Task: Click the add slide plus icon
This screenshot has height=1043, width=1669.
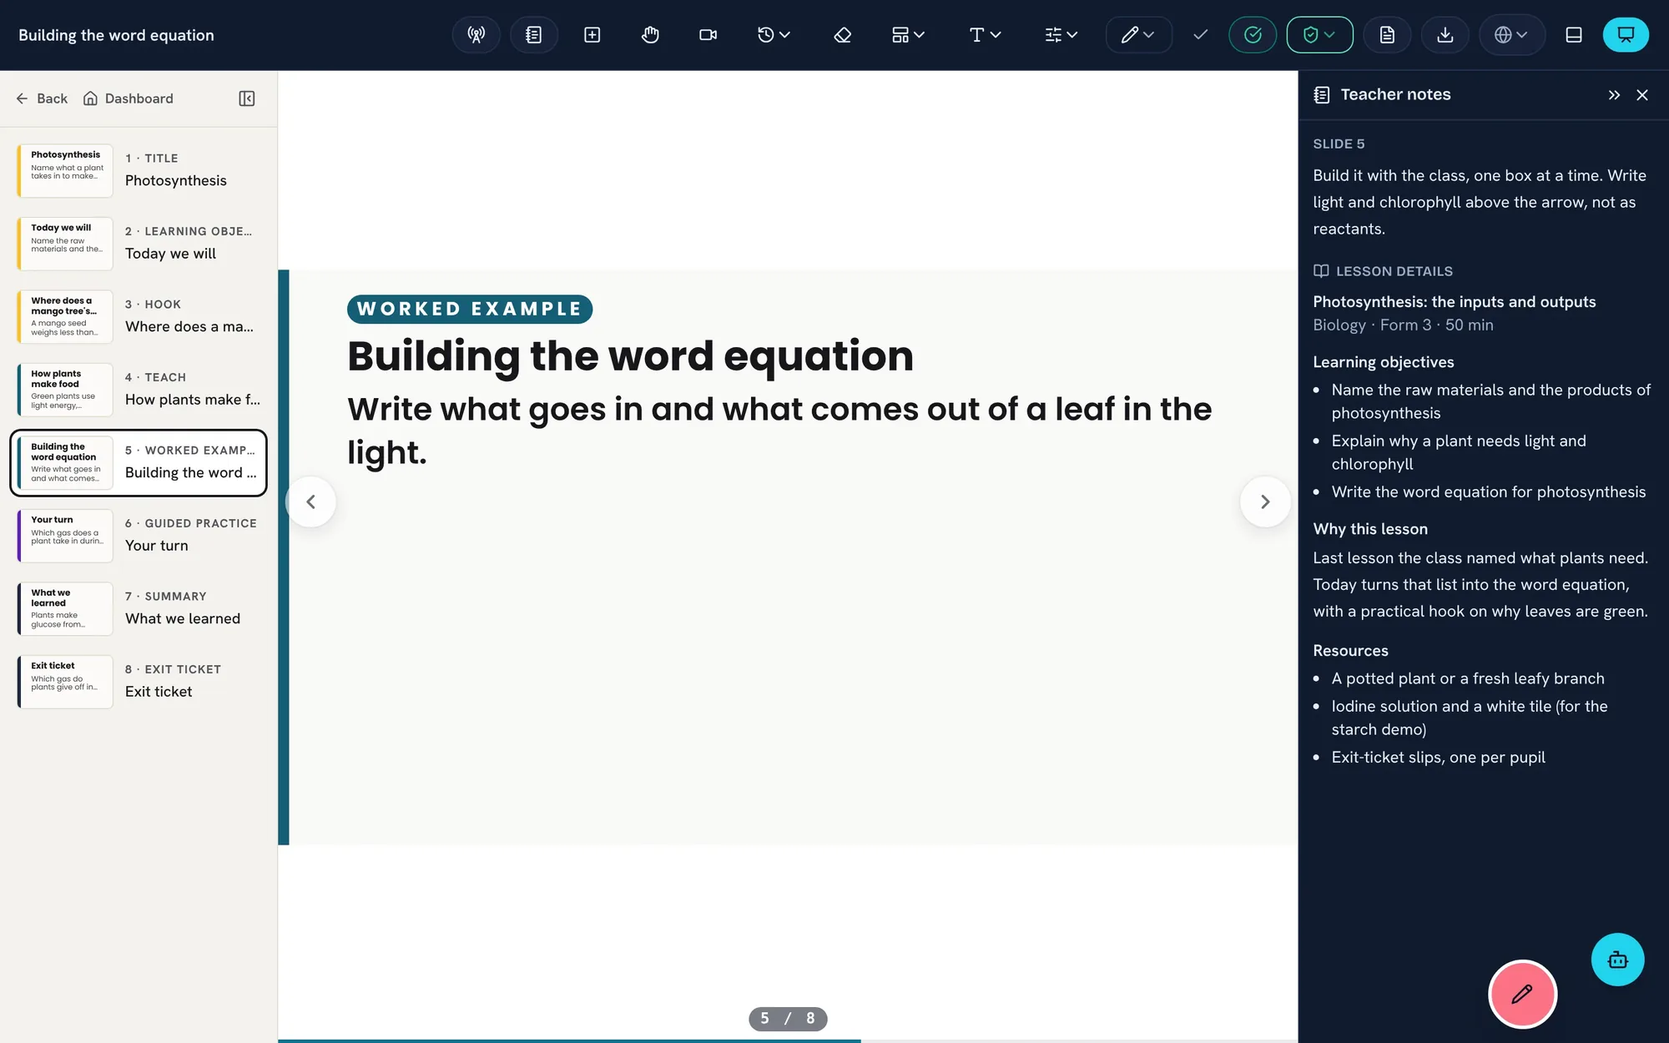Action: [x=592, y=35]
